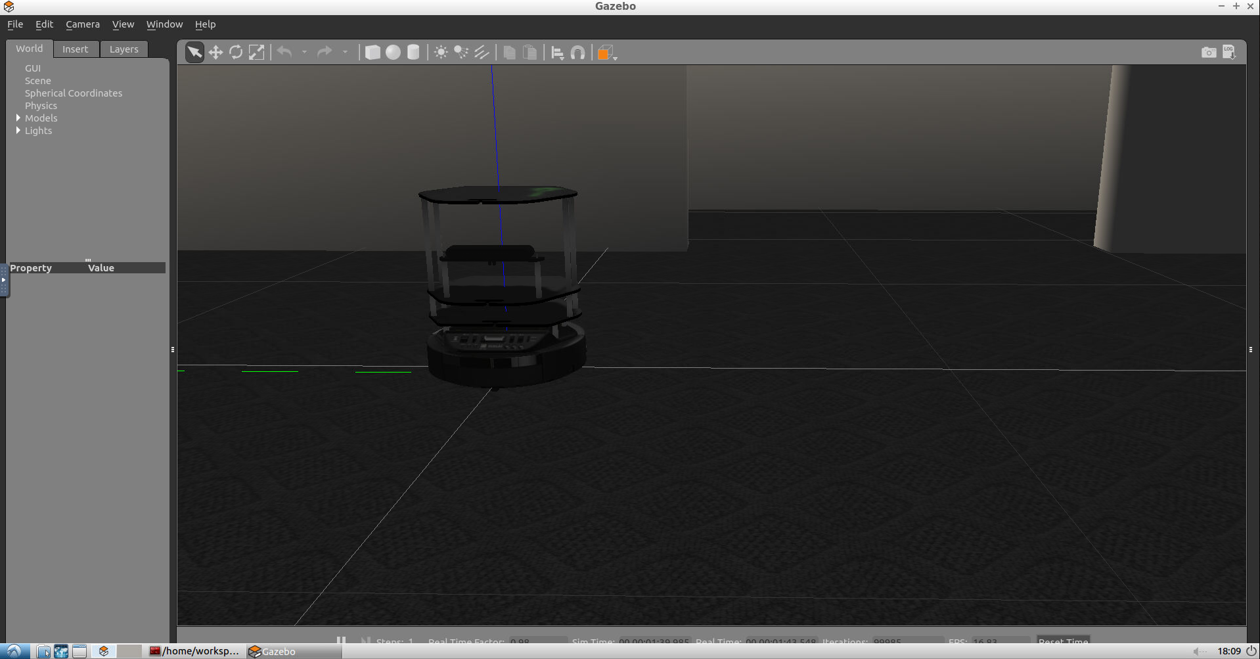Select the arrow selection mode tool
The width and height of the screenshot is (1260, 659).
tap(194, 52)
